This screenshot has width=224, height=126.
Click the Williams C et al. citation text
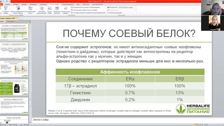pos(110,112)
